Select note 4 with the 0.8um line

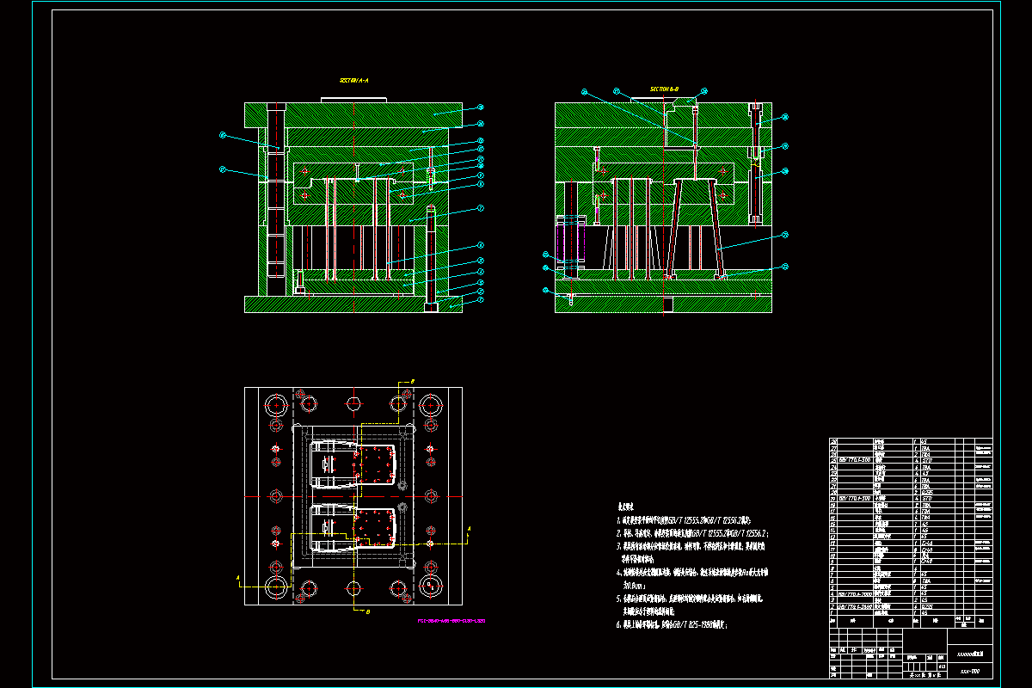[x=692, y=577]
